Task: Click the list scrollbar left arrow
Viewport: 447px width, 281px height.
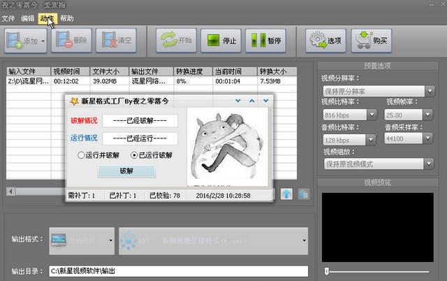Action: click(11, 191)
